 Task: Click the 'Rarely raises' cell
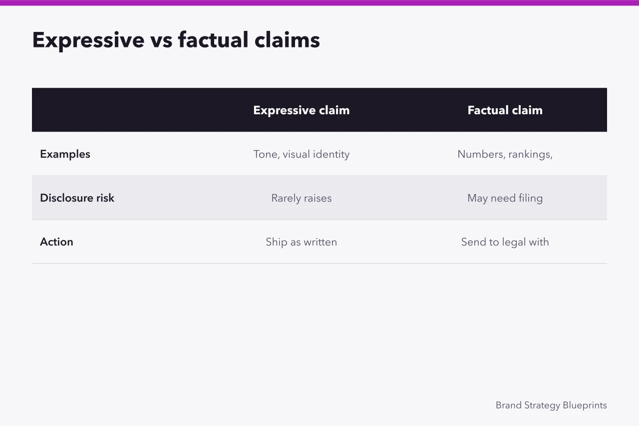[302, 198]
